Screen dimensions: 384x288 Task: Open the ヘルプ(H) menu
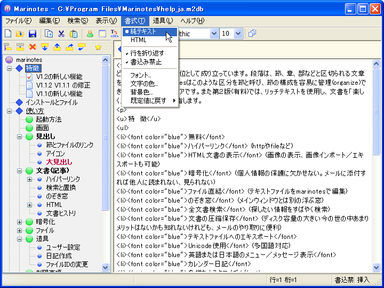pos(193,21)
